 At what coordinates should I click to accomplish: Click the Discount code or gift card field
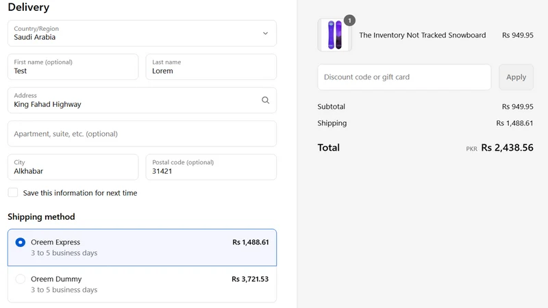(404, 77)
